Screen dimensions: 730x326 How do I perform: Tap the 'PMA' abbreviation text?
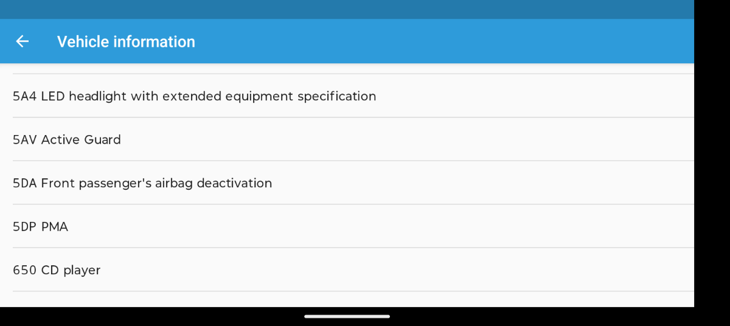55,227
